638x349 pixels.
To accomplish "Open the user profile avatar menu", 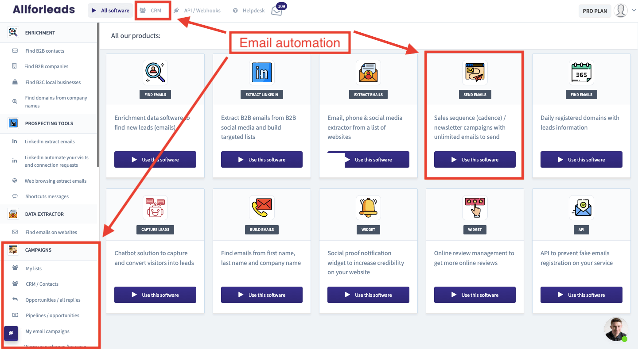I will tap(621, 11).
